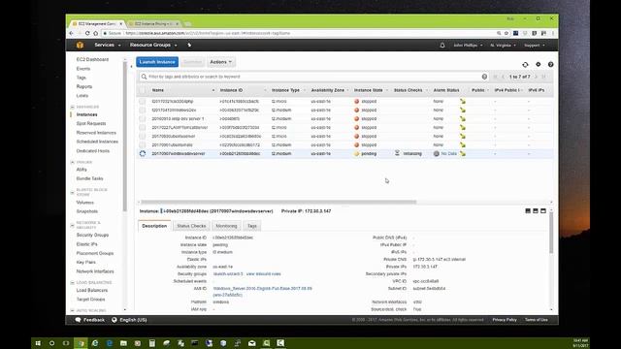This screenshot has width=621, height=349.
Task: Click the Feedback speech bubble icon
Action: tap(78, 320)
